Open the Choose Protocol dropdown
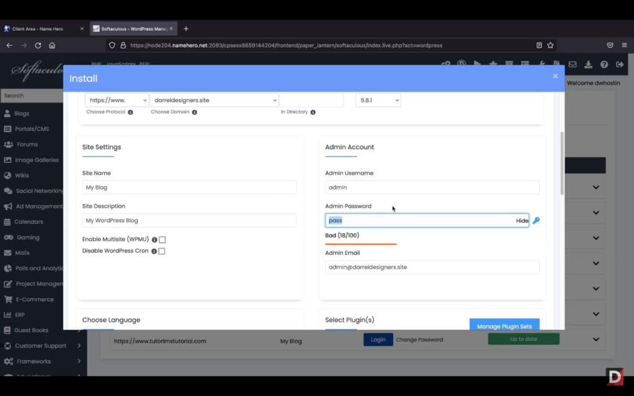Screen dimensions: 634x396 click(x=117, y=100)
